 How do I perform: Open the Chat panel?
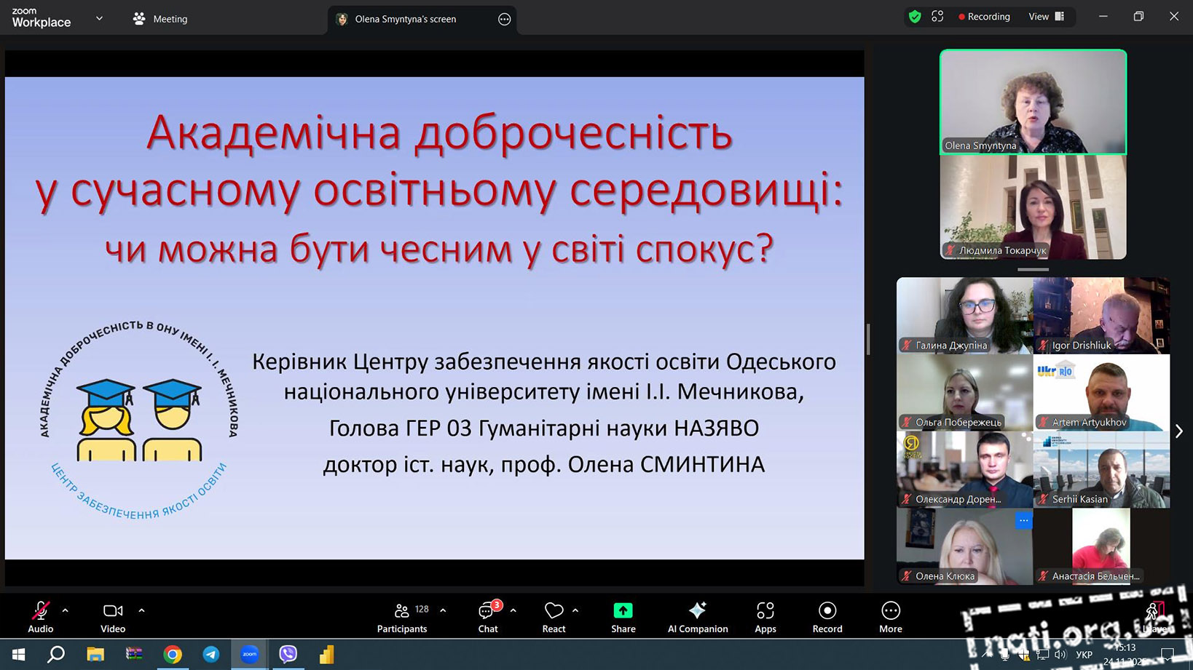[487, 617]
